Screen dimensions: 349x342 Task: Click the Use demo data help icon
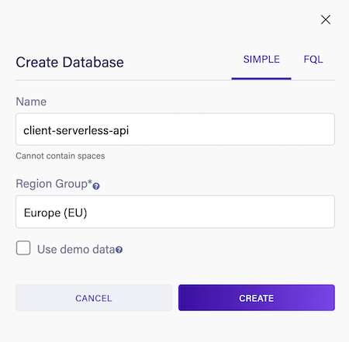pos(119,250)
